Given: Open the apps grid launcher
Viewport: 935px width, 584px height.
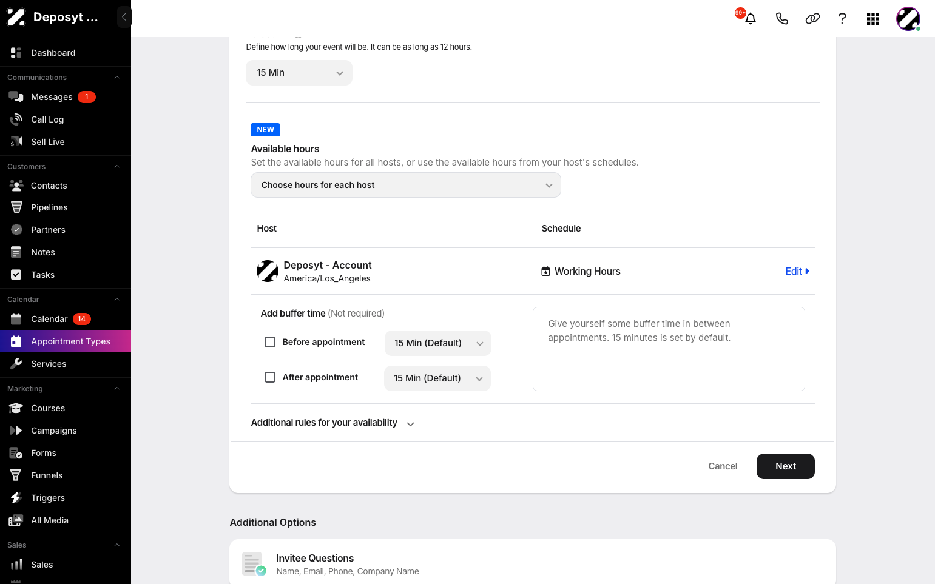Looking at the screenshot, I should (x=873, y=19).
